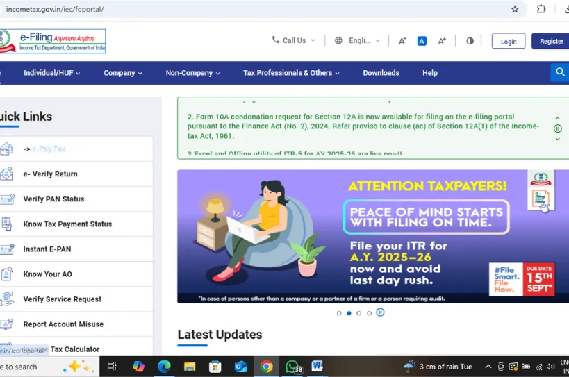Select the first carousel slide dot
569x377 pixels.
point(339,313)
